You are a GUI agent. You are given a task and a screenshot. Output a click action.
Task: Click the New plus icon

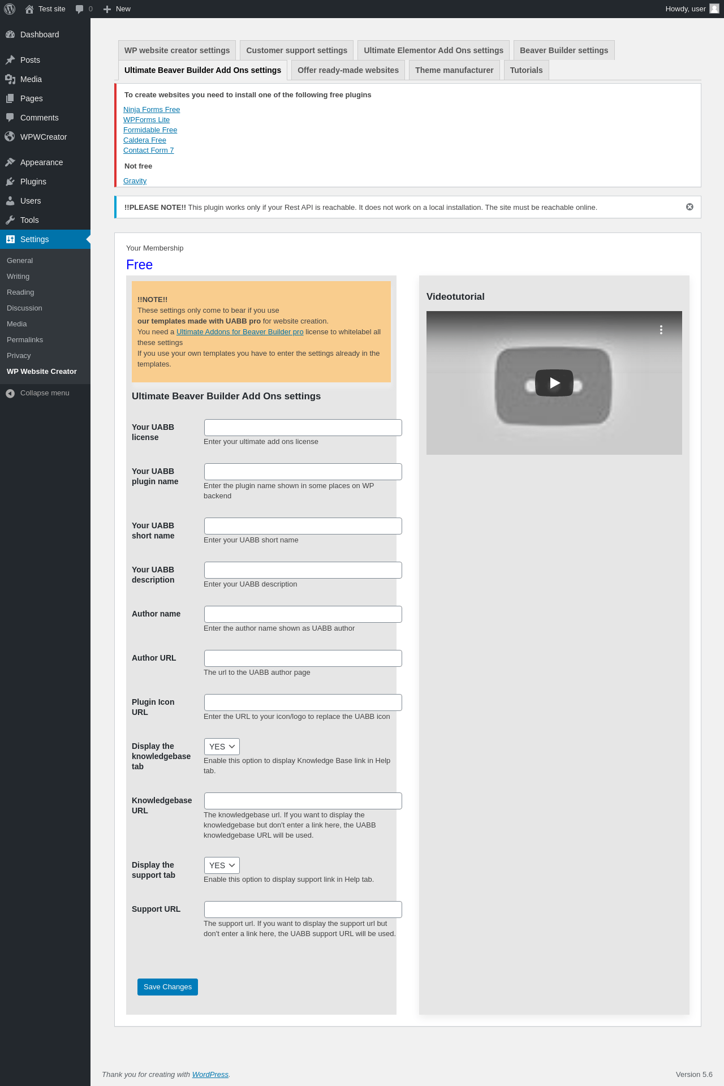107,9
